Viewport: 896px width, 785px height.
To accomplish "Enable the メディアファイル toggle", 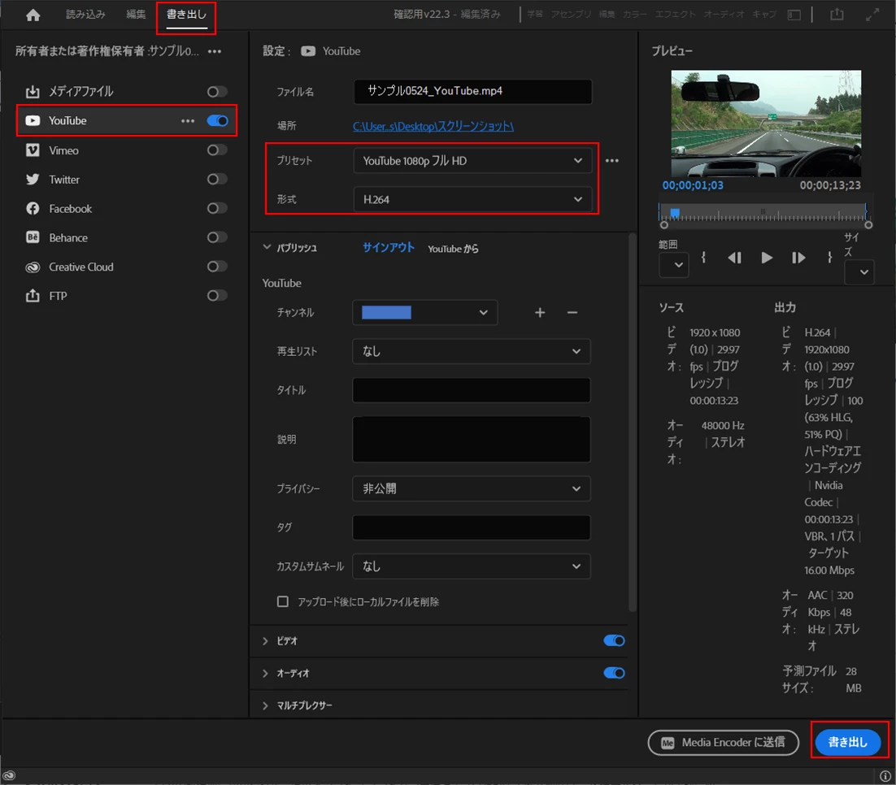I will (x=217, y=91).
